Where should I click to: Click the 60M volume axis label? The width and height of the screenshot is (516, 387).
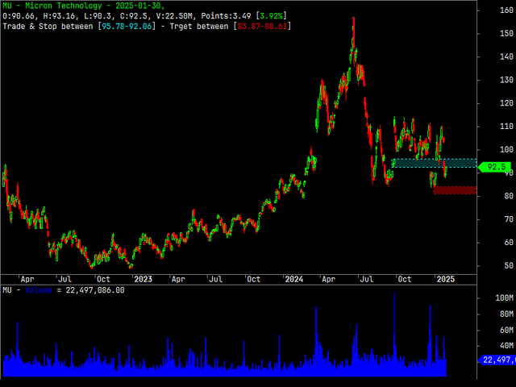[506, 330]
